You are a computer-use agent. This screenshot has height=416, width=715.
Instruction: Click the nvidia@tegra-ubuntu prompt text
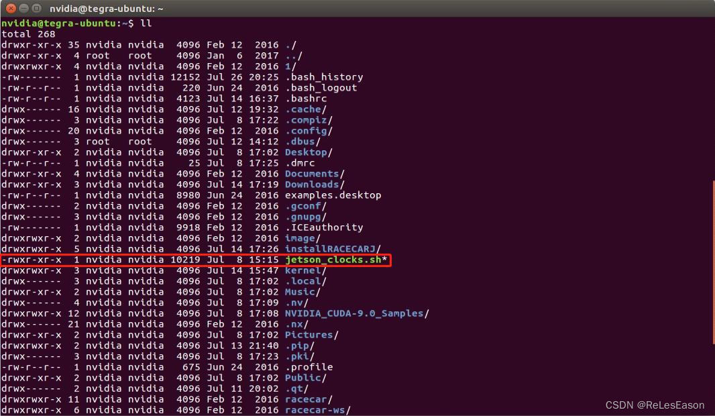pyautogui.click(x=58, y=23)
